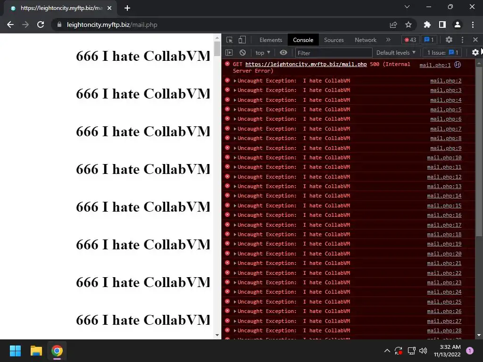Expand the exception at mail.php:9
This screenshot has width=483, height=362.
pos(235,148)
